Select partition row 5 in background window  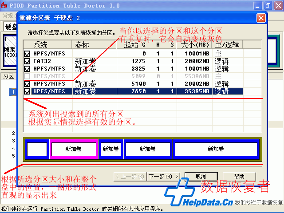coord(13,156)
